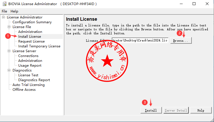This screenshot has width=214, height=122.
Task: Click the Help button at bottom right
Action: [201, 110]
